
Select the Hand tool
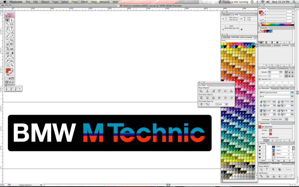pyautogui.click(x=7, y=65)
